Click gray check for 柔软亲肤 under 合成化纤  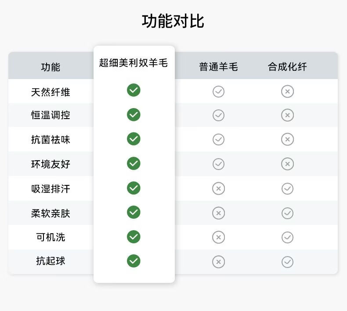287,213
